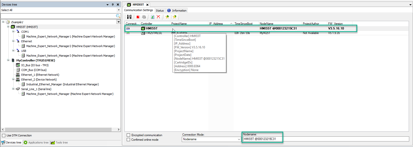Image resolution: width=413 pixels, height=147 pixels.
Task: Click the greyed-out blink-stop toolbar icon
Action: tap(144, 17)
